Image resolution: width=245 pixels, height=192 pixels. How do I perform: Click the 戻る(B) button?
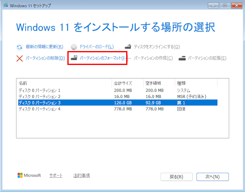(x=176, y=177)
